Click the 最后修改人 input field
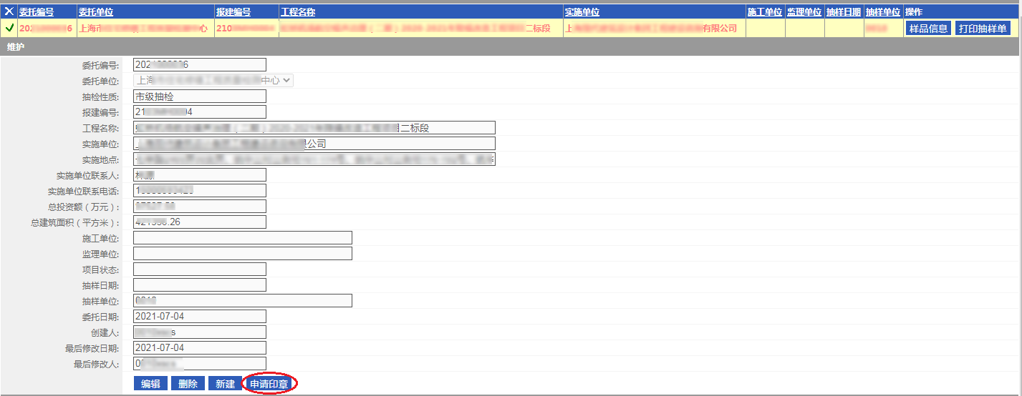The image size is (1022, 396). (200, 364)
